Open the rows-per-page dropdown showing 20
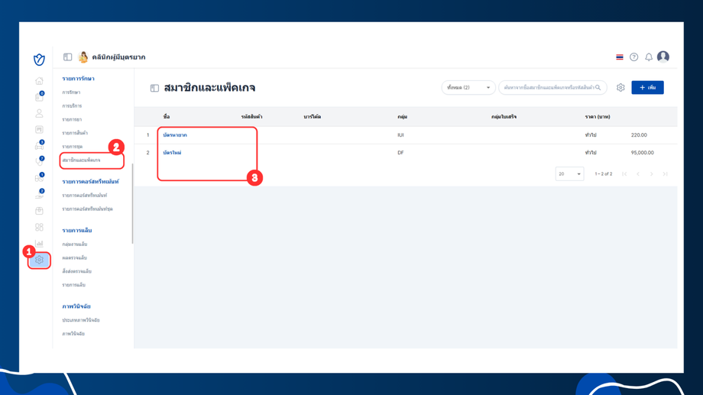This screenshot has width=703, height=395. [569, 174]
